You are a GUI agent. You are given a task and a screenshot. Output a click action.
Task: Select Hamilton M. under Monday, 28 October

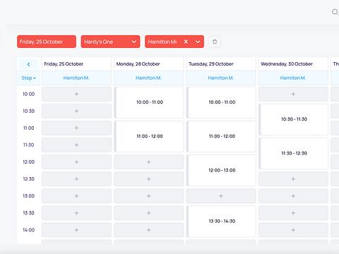coord(148,78)
